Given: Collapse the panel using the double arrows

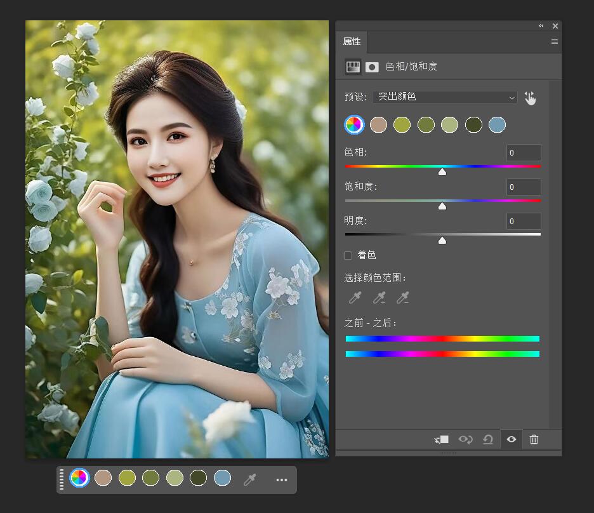Looking at the screenshot, I should 541,26.
